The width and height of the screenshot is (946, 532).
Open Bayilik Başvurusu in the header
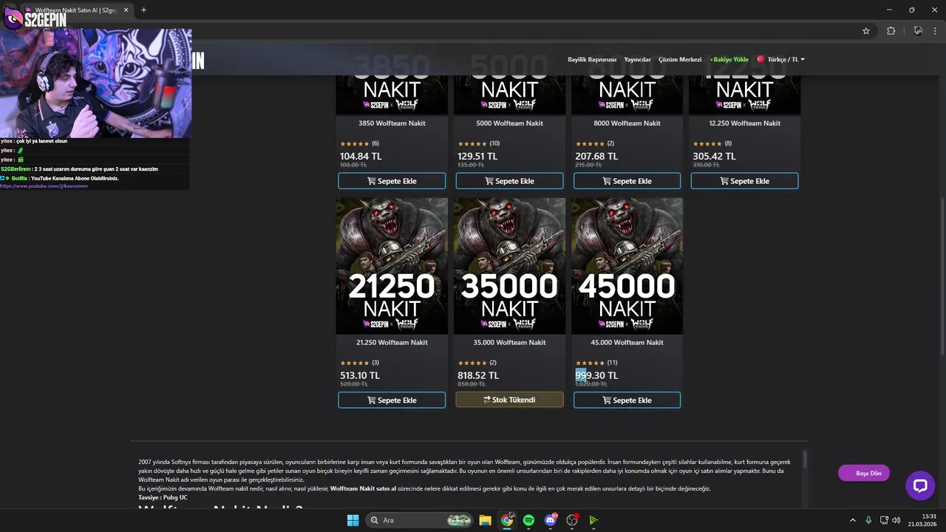click(x=591, y=59)
